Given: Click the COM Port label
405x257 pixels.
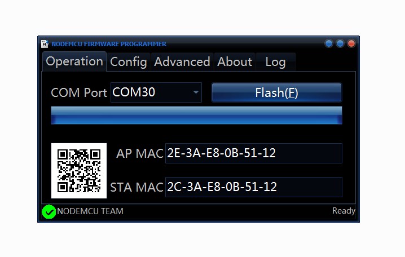Looking at the screenshot, I should pos(79,93).
